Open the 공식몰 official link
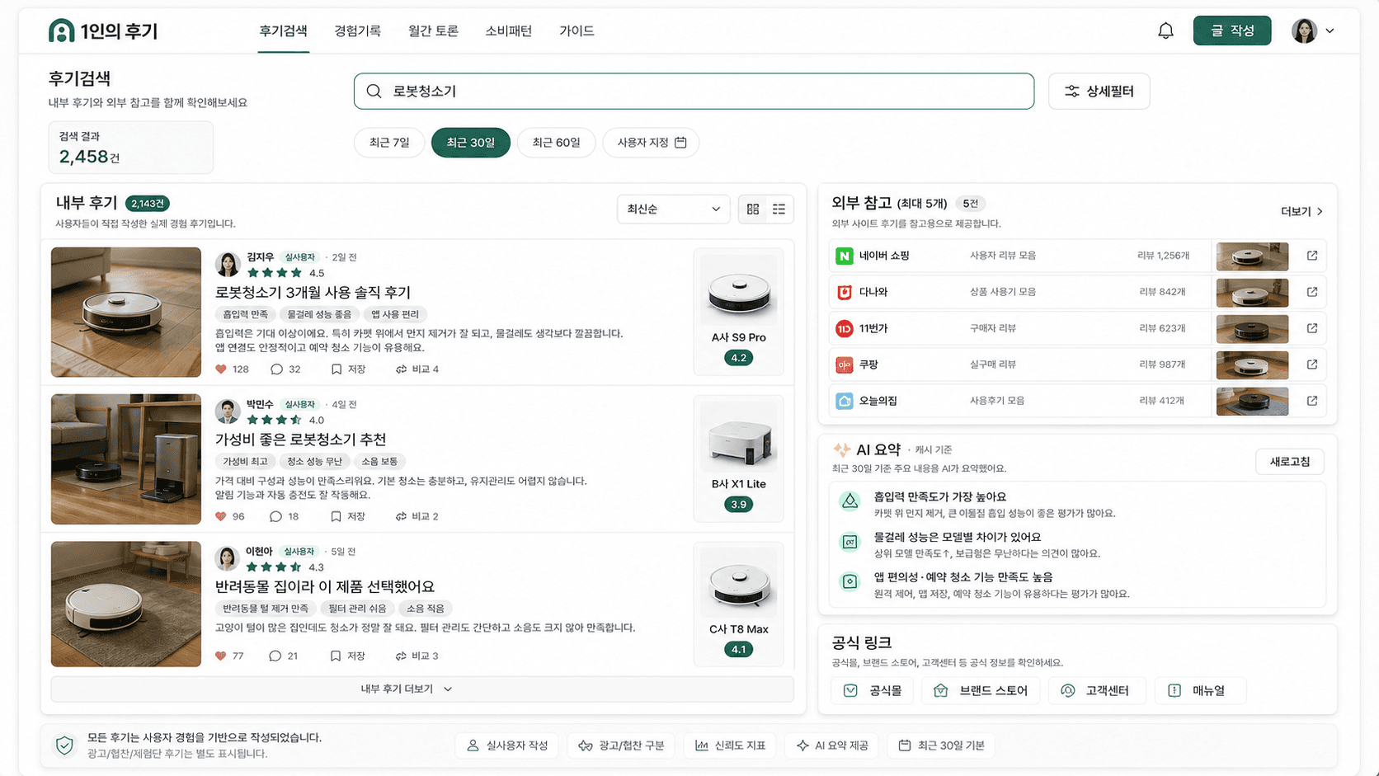 (872, 691)
